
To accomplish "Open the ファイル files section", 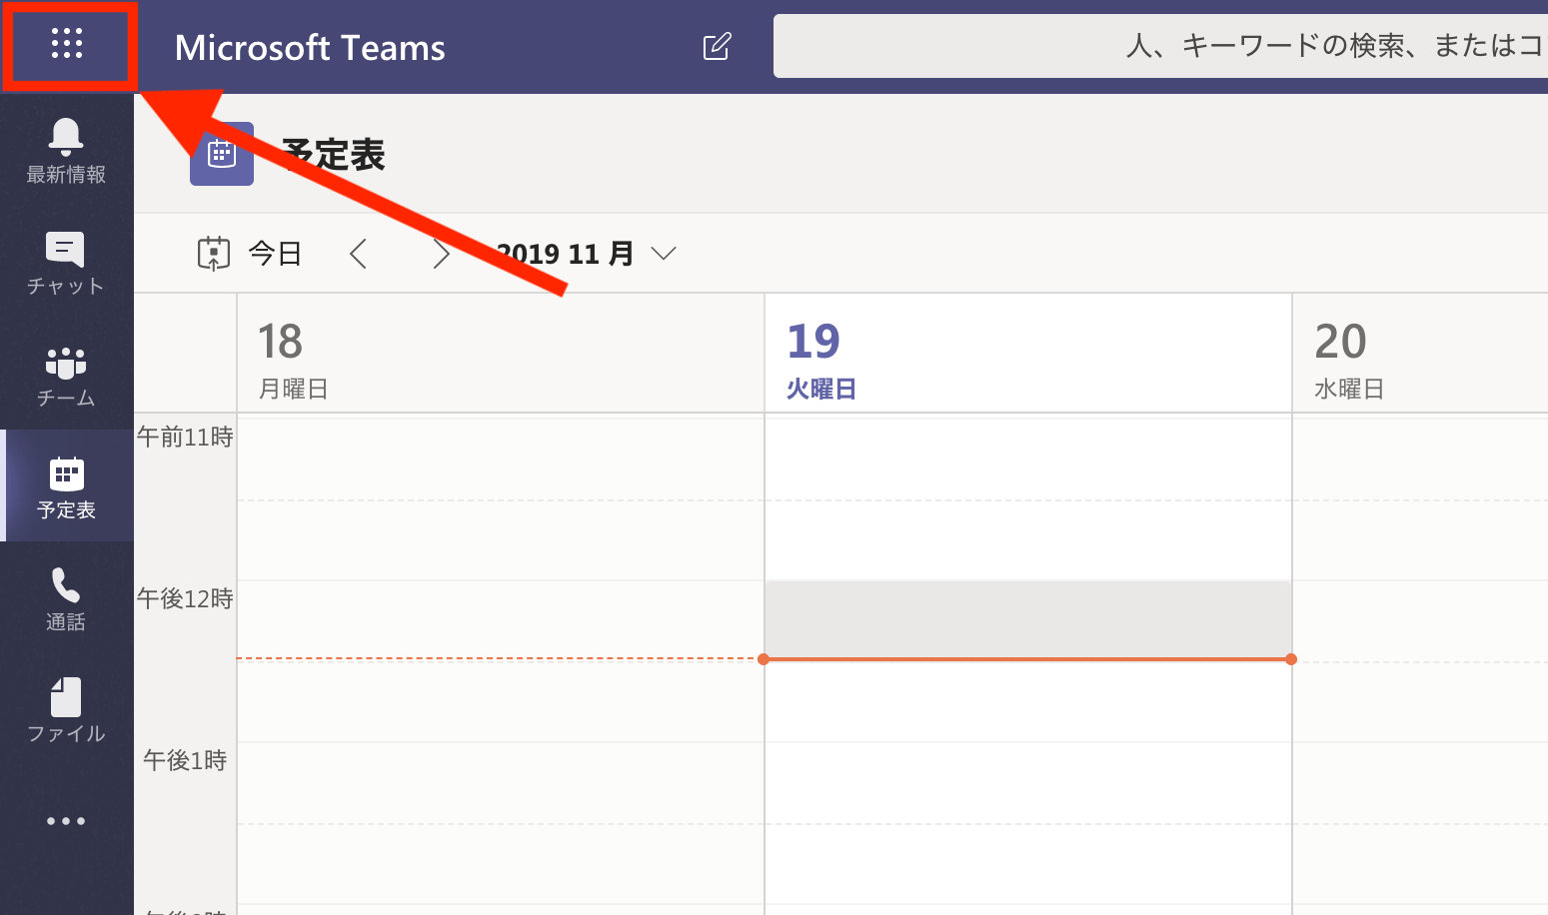I will 66,710.
